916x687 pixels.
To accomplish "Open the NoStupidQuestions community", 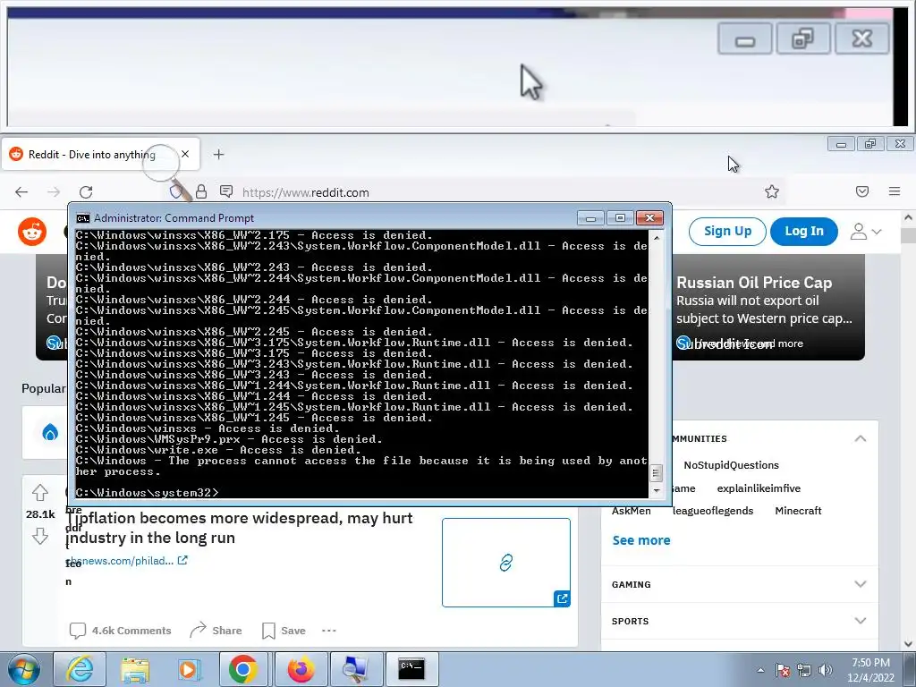I will tap(732, 465).
